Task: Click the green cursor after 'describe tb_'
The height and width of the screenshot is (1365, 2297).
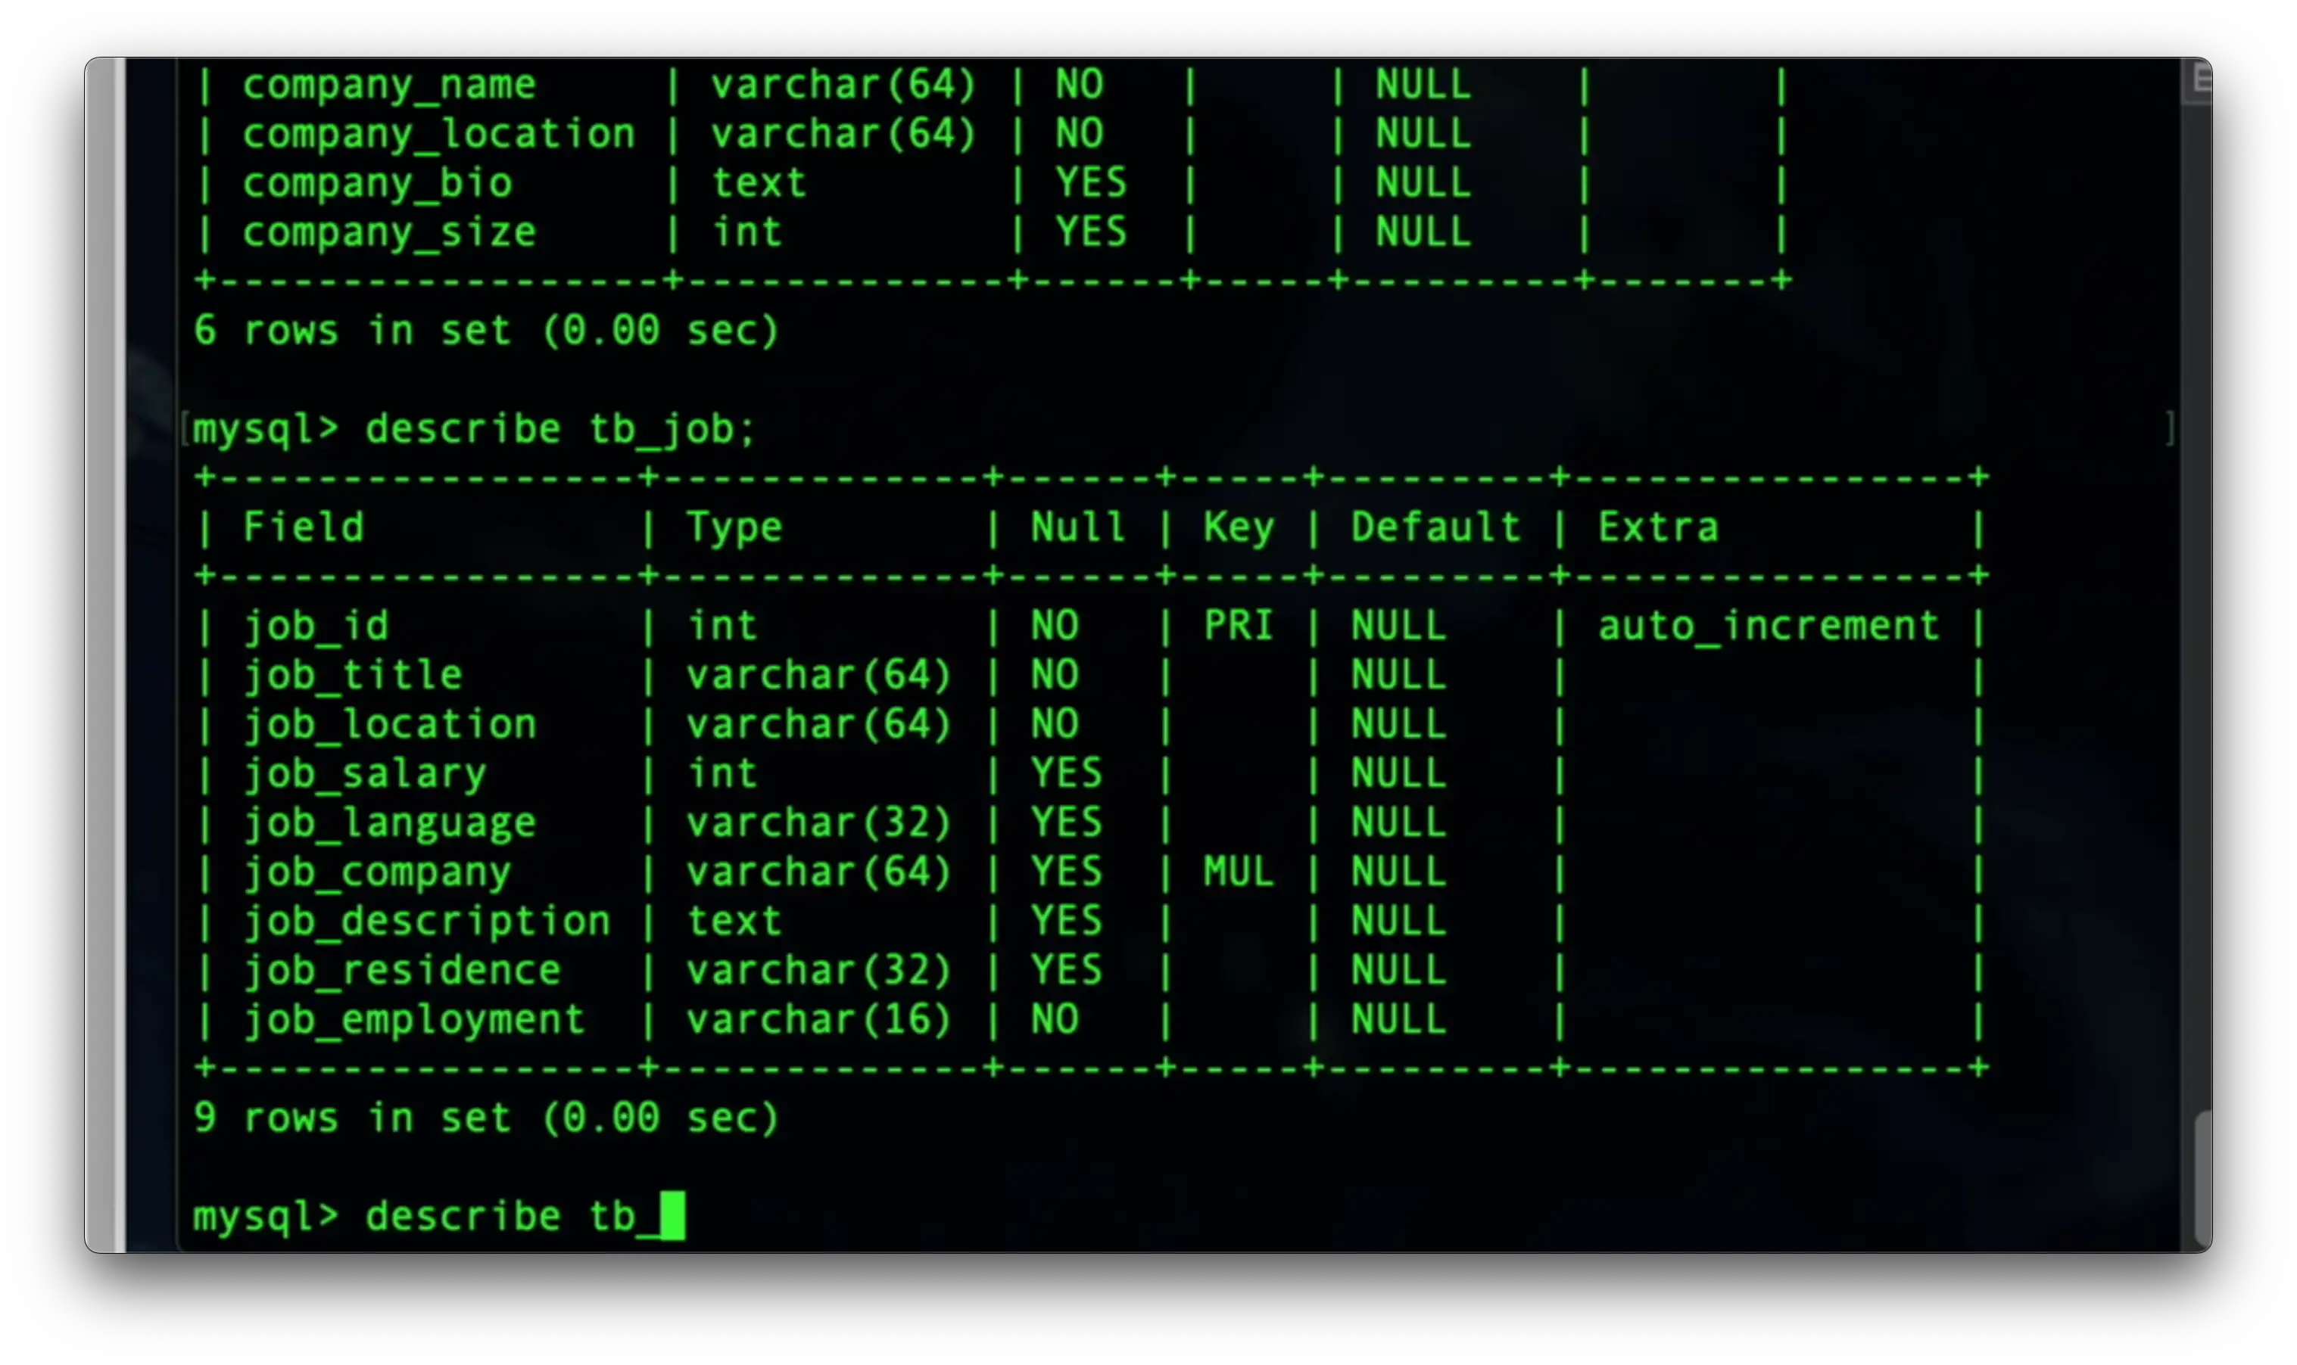Action: [x=673, y=1215]
